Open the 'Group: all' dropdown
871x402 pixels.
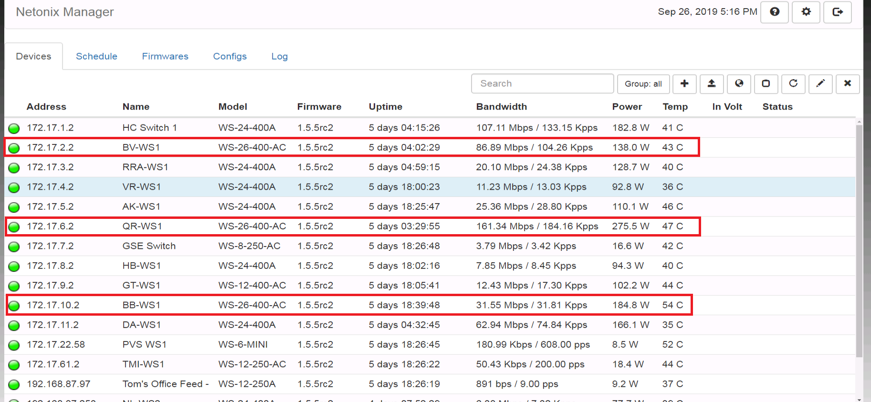pyautogui.click(x=643, y=84)
